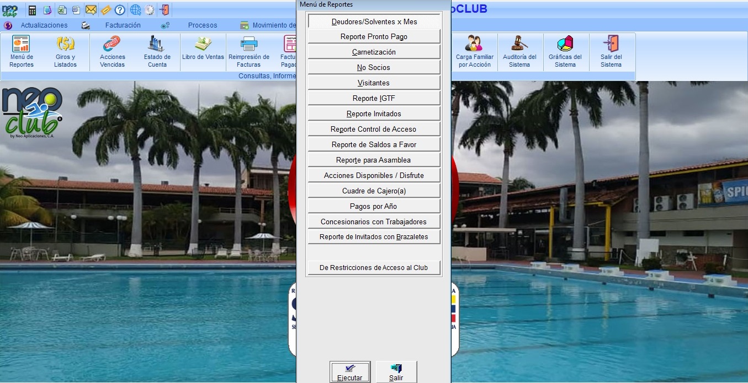Open Reimpresión de Facturas
748x383 pixels.
(249, 52)
